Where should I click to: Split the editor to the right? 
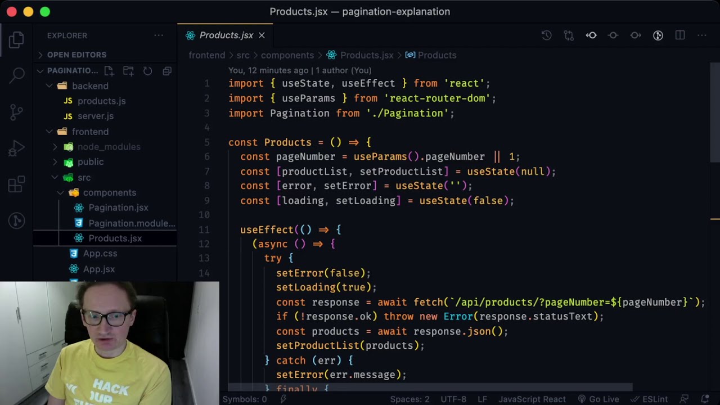point(680,35)
